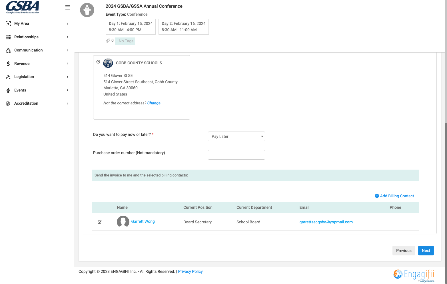
Task: Click the No Tags label
Action: click(125, 41)
